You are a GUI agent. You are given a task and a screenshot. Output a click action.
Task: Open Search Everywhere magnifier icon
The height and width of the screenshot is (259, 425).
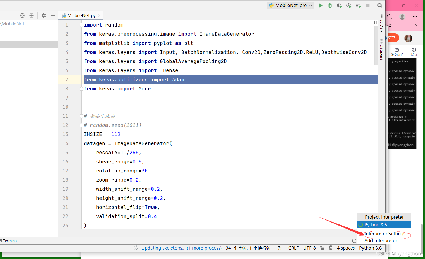[380, 6]
